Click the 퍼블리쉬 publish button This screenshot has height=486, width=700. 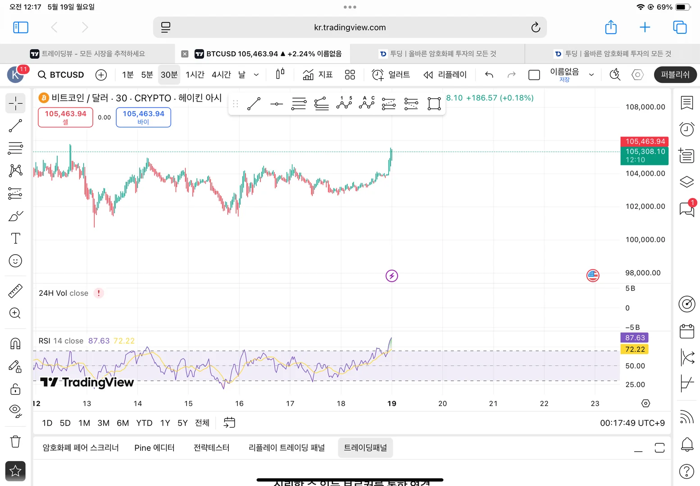click(675, 75)
